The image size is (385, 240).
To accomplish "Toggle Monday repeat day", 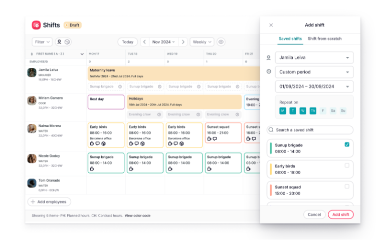I will tap(283, 110).
